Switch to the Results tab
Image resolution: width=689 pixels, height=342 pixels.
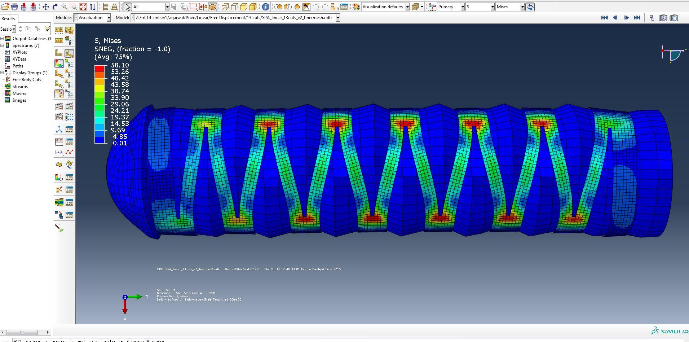(x=8, y=18)
